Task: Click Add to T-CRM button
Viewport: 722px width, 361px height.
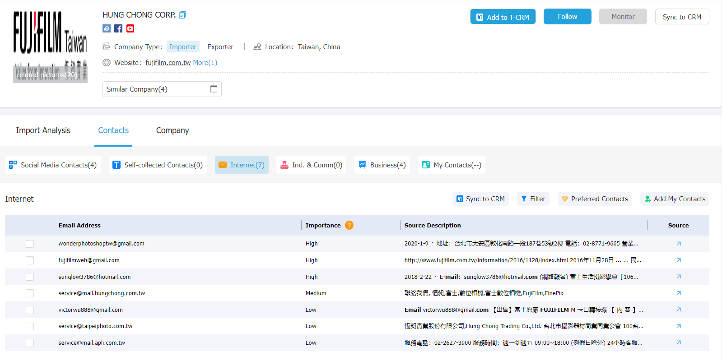Action: point(503,17)
